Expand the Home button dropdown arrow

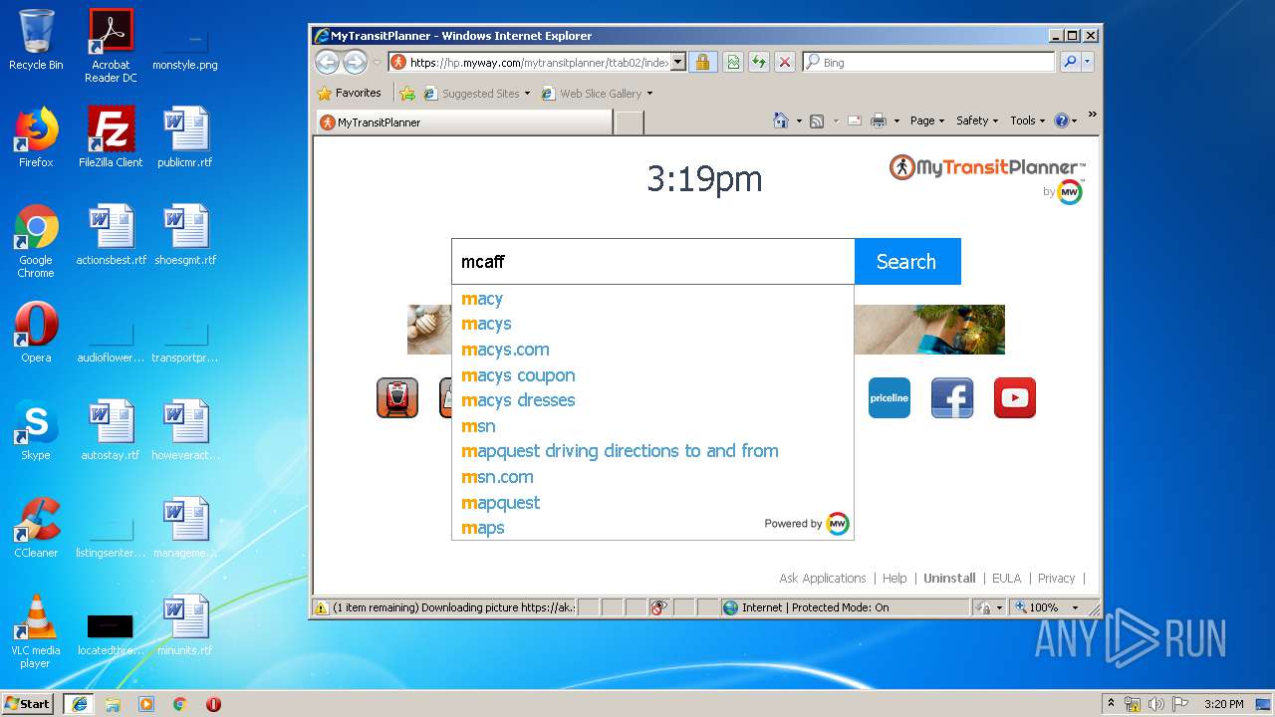799,121
